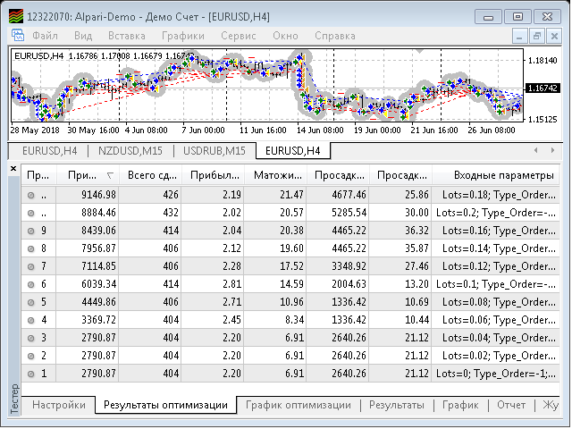Sort by the Всего сд... column header
The height and width of the screenshot is (429, 572).
(x=151, y=175)
